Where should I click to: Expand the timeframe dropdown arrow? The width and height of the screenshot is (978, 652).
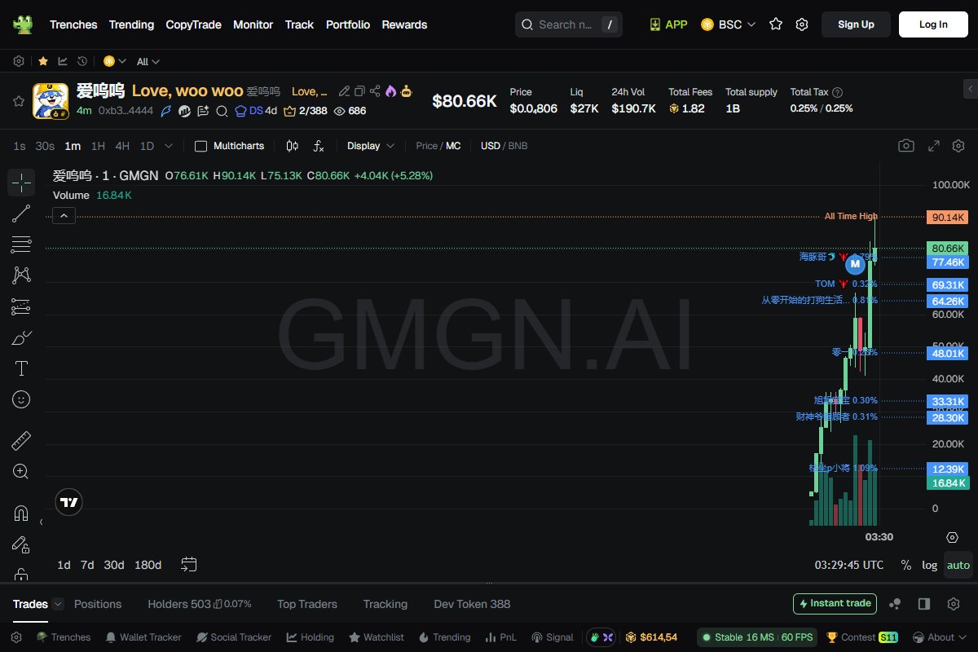coord(169,146)
